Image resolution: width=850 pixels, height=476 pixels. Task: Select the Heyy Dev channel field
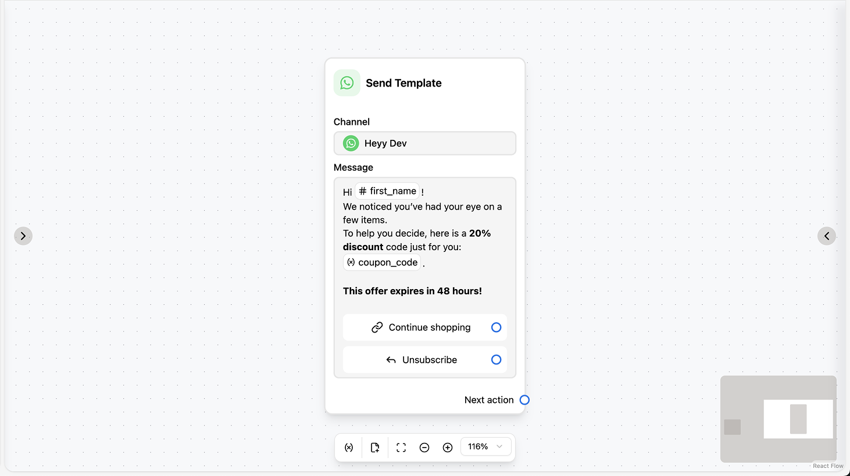[x=424, y=143]
